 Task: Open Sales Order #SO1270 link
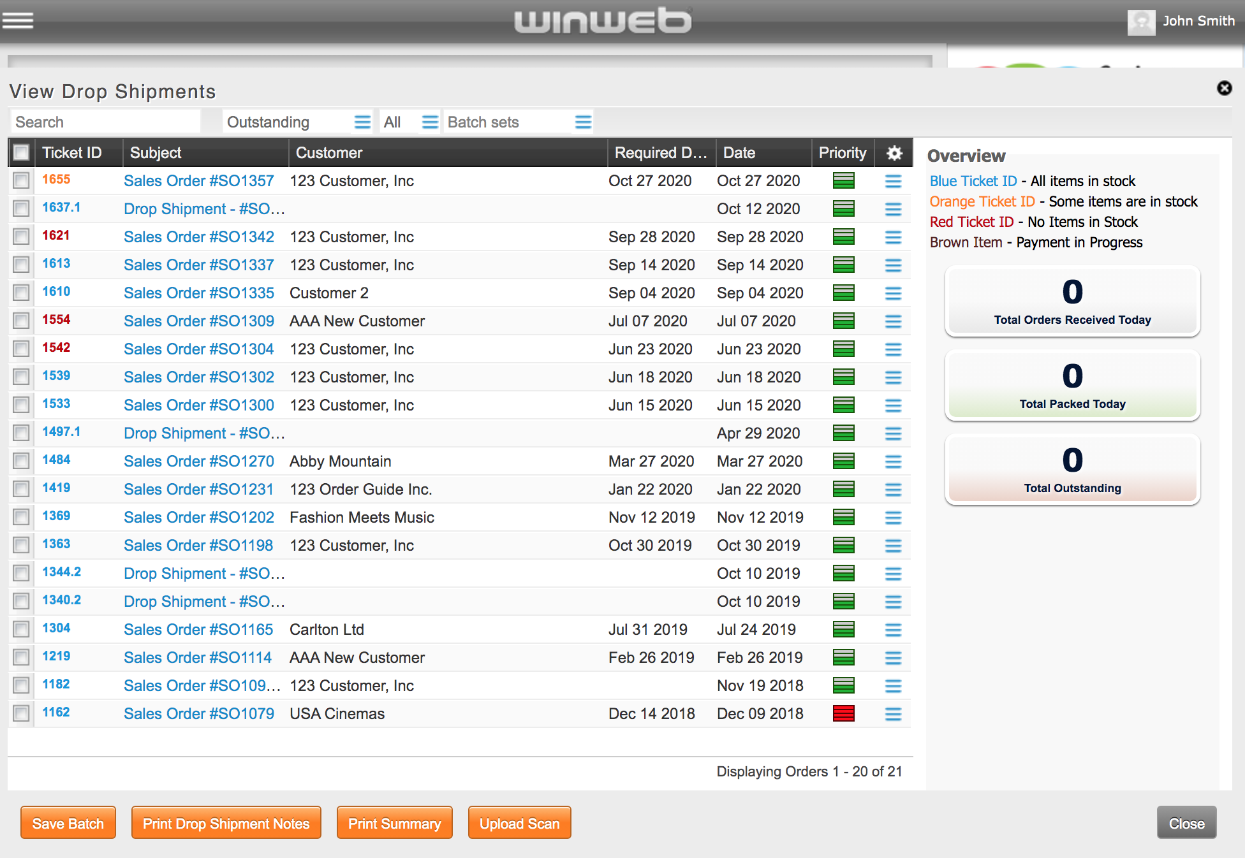click(198, 462)
